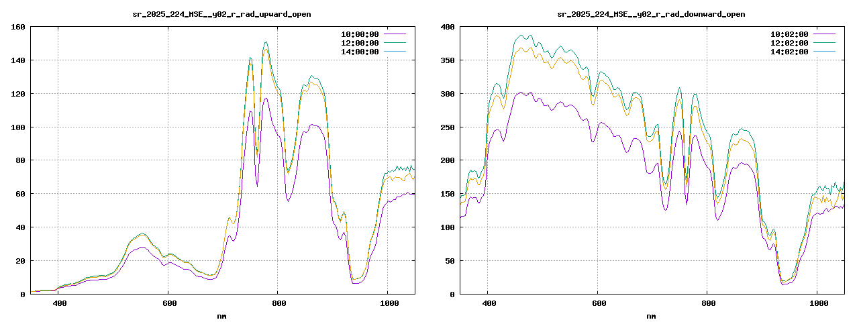Click y-axis tick 60 on left plot
The height and width of the screenshot is (322, 859).
(20, 194)
